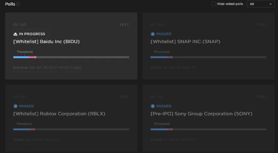This screenshot has height=153, width=278.
Task: Click the Threshold label on SNAP poll
Action: [x=162, y=52]
